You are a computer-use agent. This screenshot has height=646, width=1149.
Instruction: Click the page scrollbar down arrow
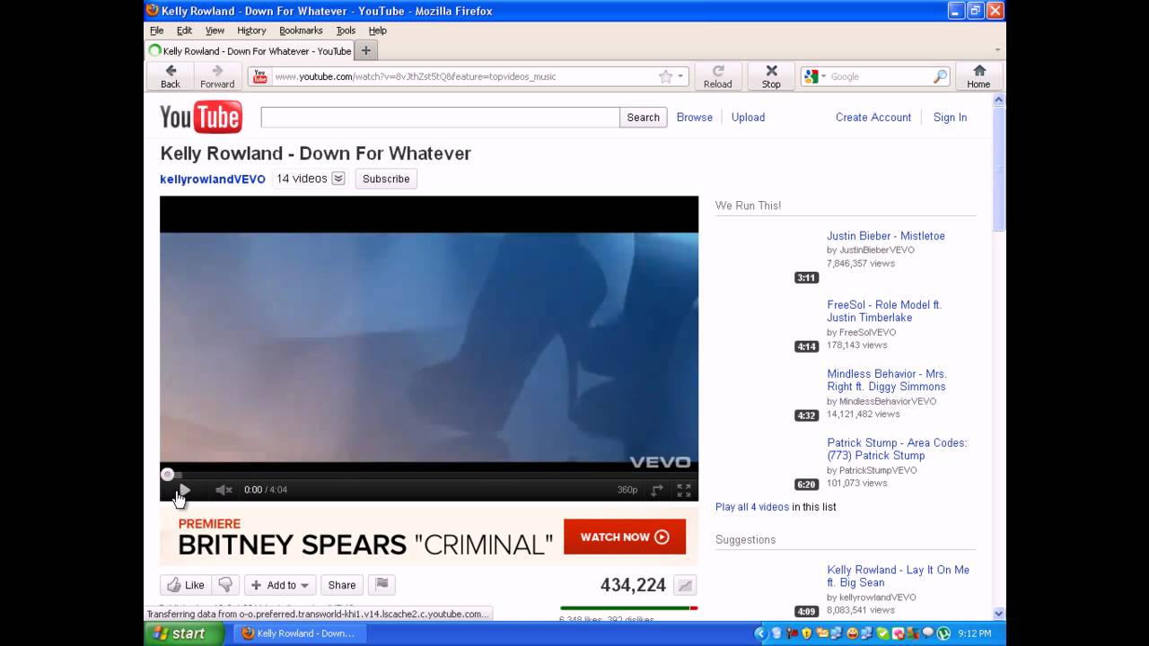coord(999,614)
